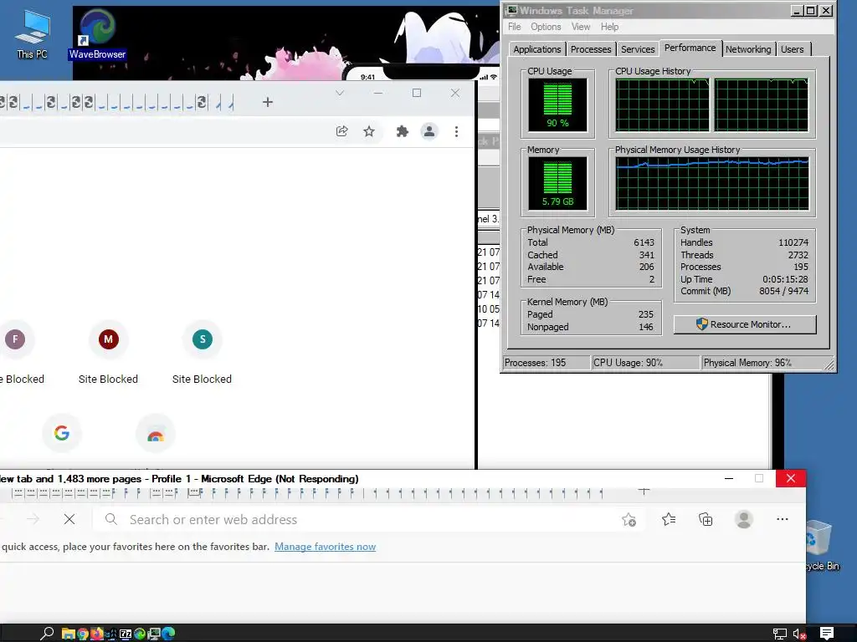This screenshot has width=857, height=642.
Task: Expand Chrome's tab search chevron
Action: (340, 94)
